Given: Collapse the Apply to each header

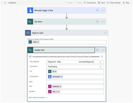Looking at the screenshot, I should pyautogui.click(x=66, y=33).
